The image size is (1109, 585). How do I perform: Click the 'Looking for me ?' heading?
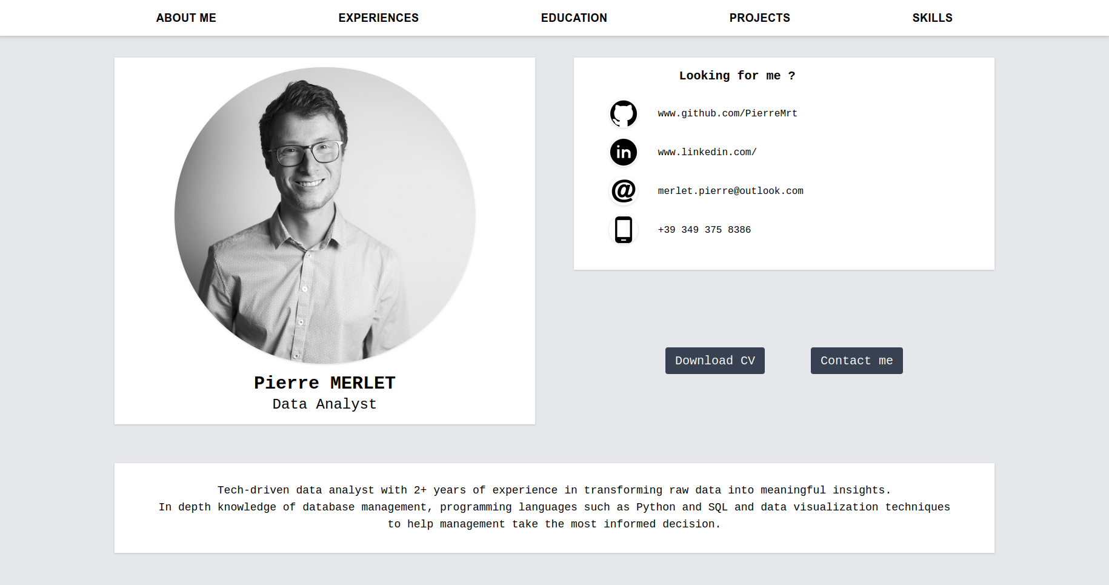(738, 76)
